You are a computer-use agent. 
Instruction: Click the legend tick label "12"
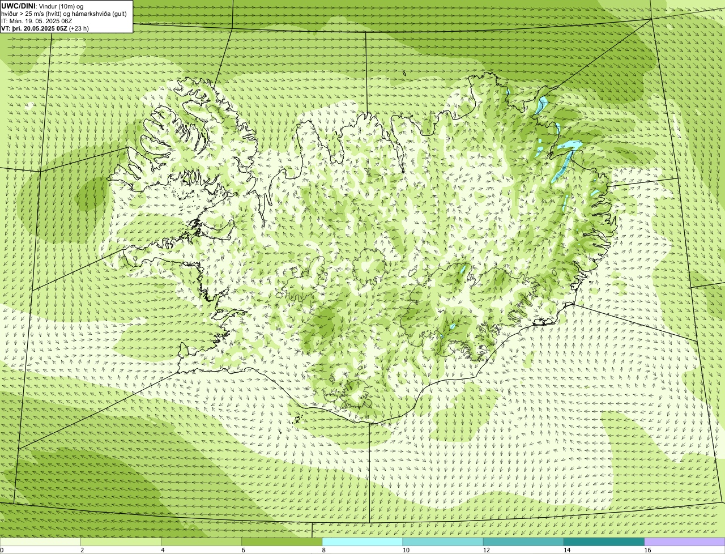[x=487, y=550]
